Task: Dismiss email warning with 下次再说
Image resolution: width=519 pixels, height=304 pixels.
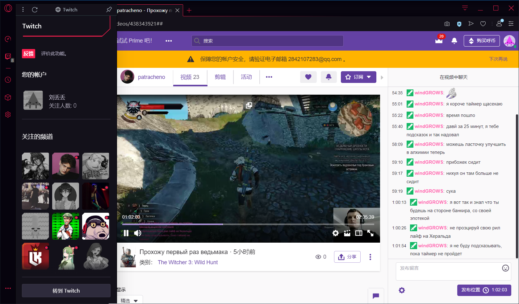Action: (498, 59)
